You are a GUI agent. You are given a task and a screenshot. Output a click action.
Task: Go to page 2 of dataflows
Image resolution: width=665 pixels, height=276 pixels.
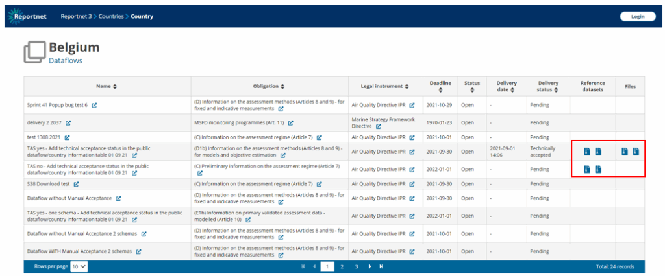[x=342, y=266]
